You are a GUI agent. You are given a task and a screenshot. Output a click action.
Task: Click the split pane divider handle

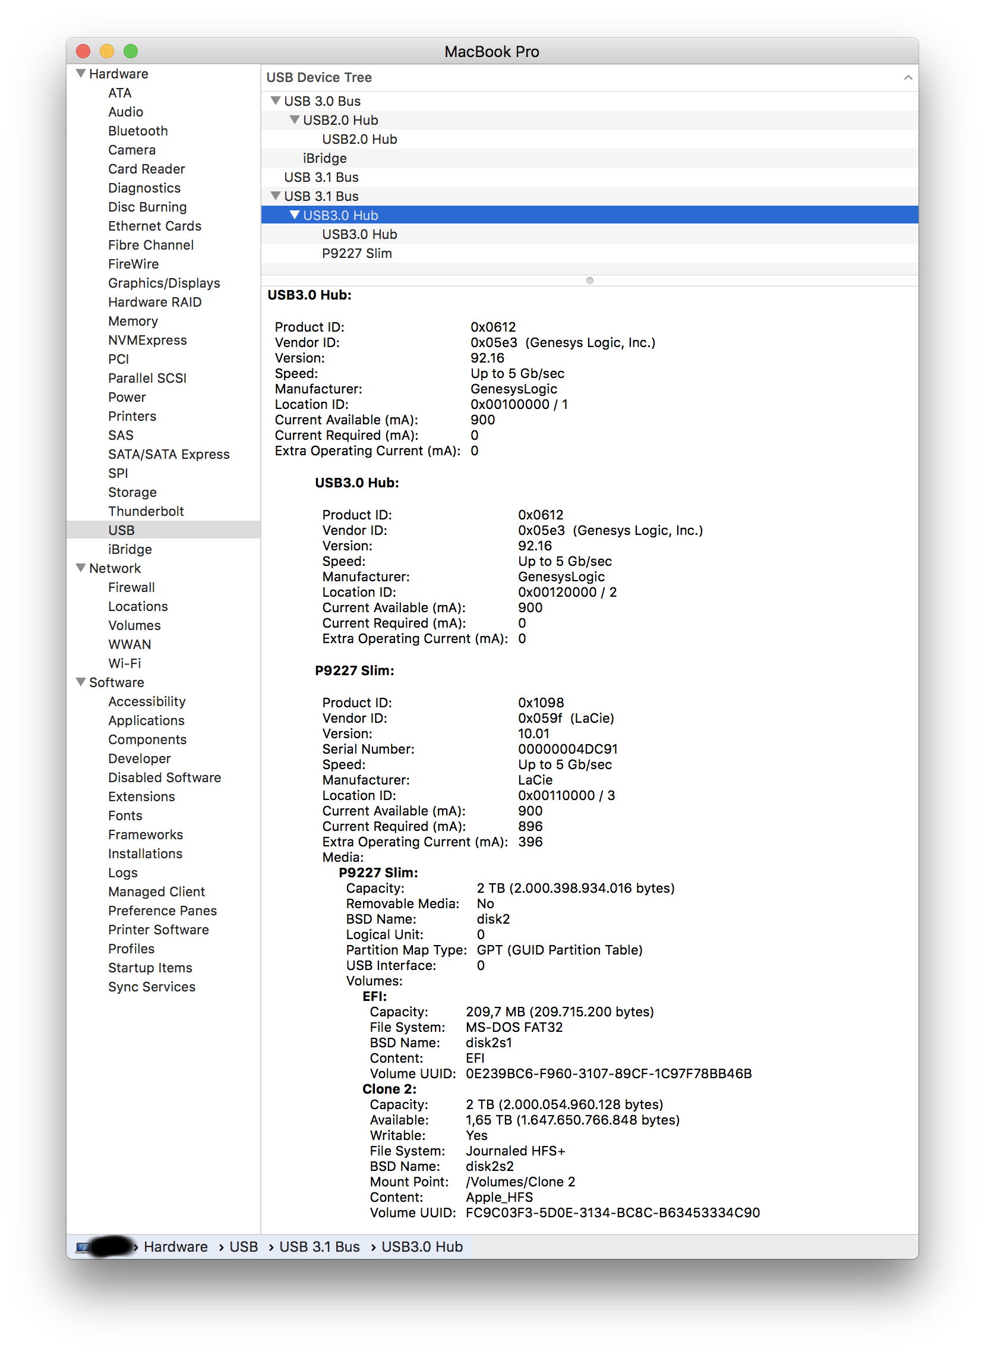point(589,281)
